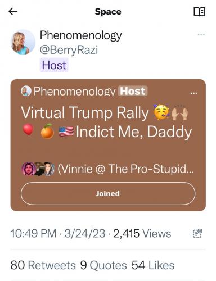
Task: View the 80 Retweets list
Action: tap(43, 265)
